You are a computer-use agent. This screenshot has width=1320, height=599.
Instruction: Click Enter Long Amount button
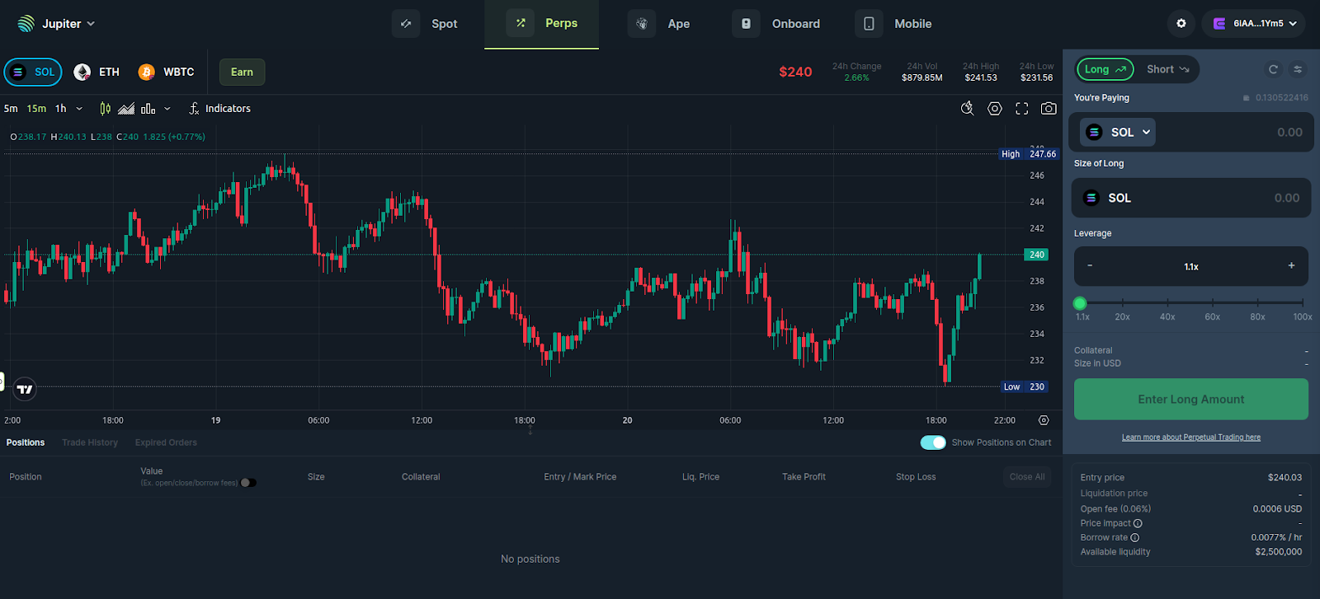pos(1191,400)
